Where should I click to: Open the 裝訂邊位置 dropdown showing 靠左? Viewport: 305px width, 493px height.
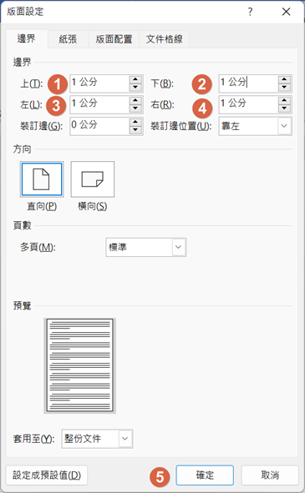(255, 126)
